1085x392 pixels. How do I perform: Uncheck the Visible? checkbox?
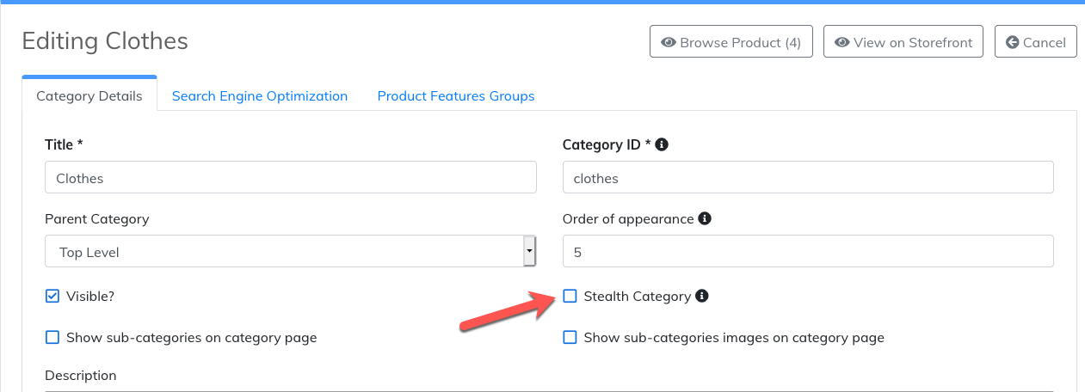tap(52, 297)
